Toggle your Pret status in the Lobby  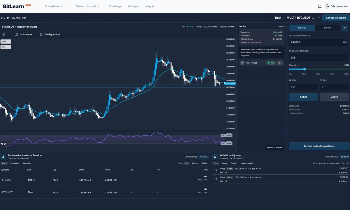271,63
